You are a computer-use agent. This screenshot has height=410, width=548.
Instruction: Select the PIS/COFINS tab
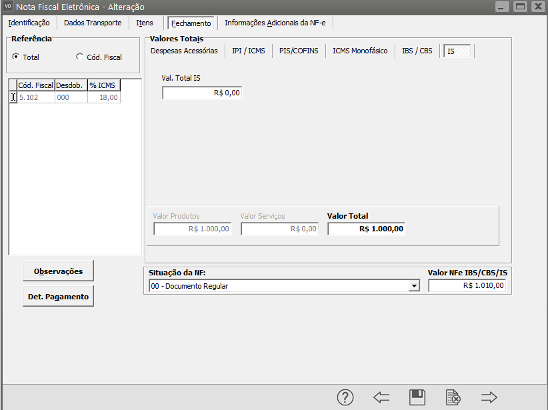[299, 51]
